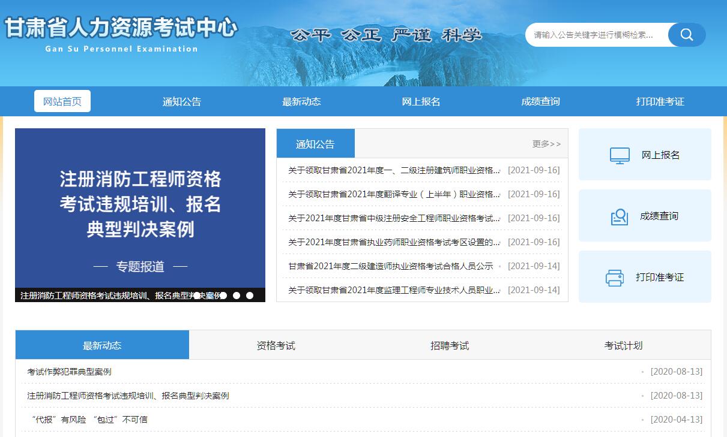Click the magnifier search button in header
This screenshot has width=727, height=437.
(686, 35)
